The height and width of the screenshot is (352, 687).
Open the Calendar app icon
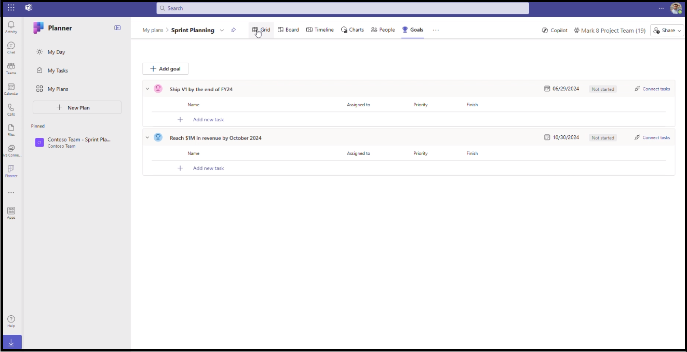[x=11, y=89]
